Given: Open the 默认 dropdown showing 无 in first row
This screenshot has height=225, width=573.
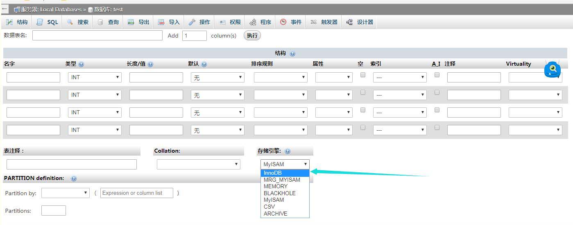Looking at the screenshot, I should click(x=217, y=78).
